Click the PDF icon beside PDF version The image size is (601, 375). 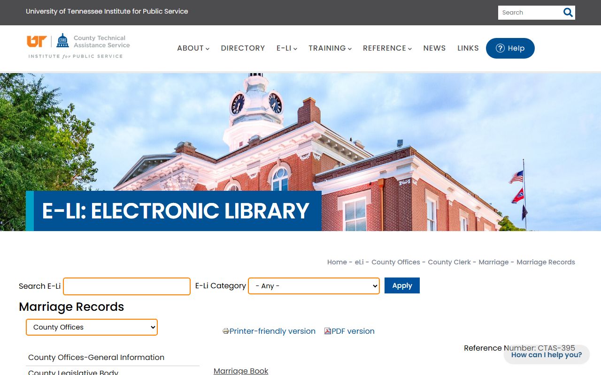328,331
